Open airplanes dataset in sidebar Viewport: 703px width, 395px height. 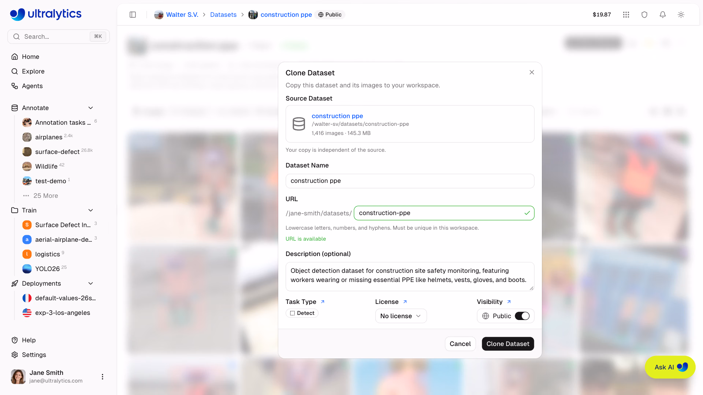[x=49, y=137]
